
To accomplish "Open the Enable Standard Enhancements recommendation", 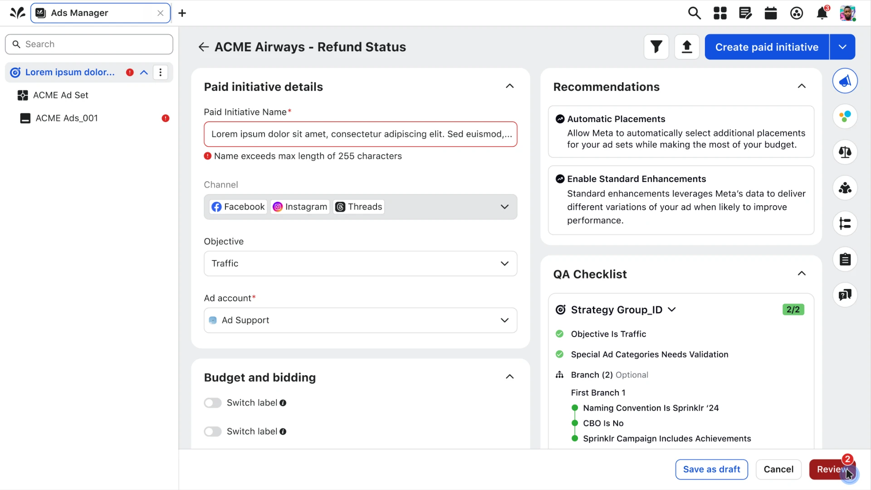I will (681, 200).
